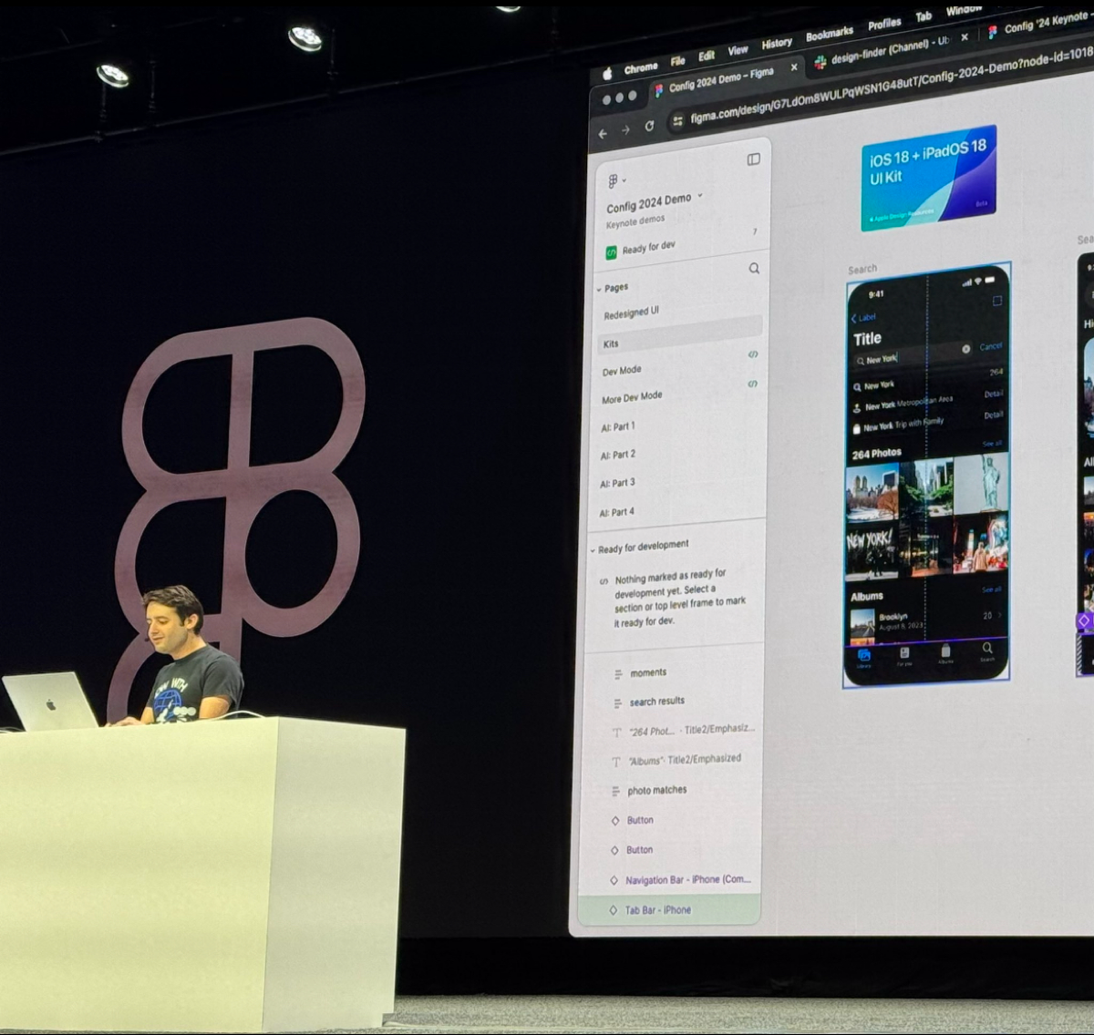Switch to Config '24 Keynote tab
Screen dimensions: 1094x1035
[1039, 24]
